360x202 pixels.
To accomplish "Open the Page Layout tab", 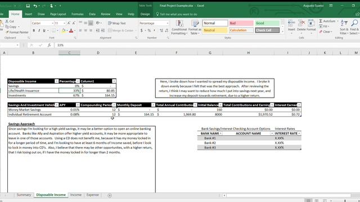I will tap(58, 14).
